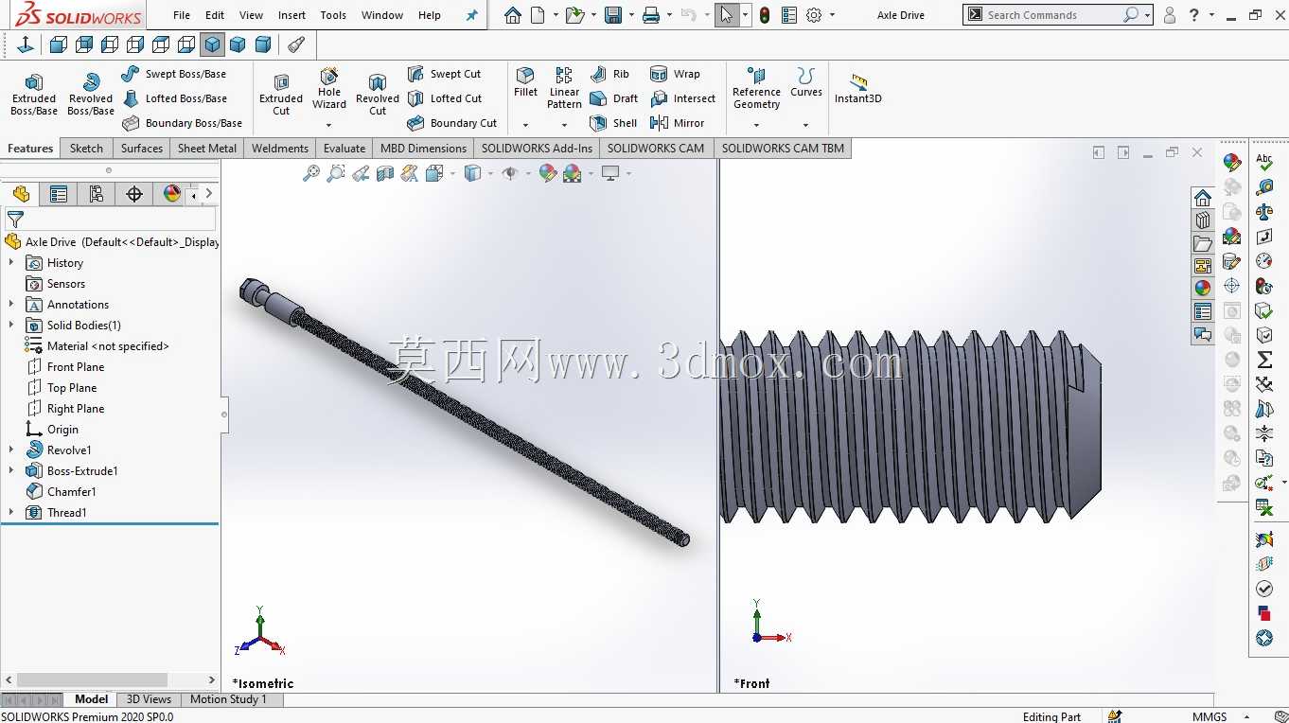The image size is (1289, 723).
Task: Open the Edit menu
Action: [x=215, y=15]
